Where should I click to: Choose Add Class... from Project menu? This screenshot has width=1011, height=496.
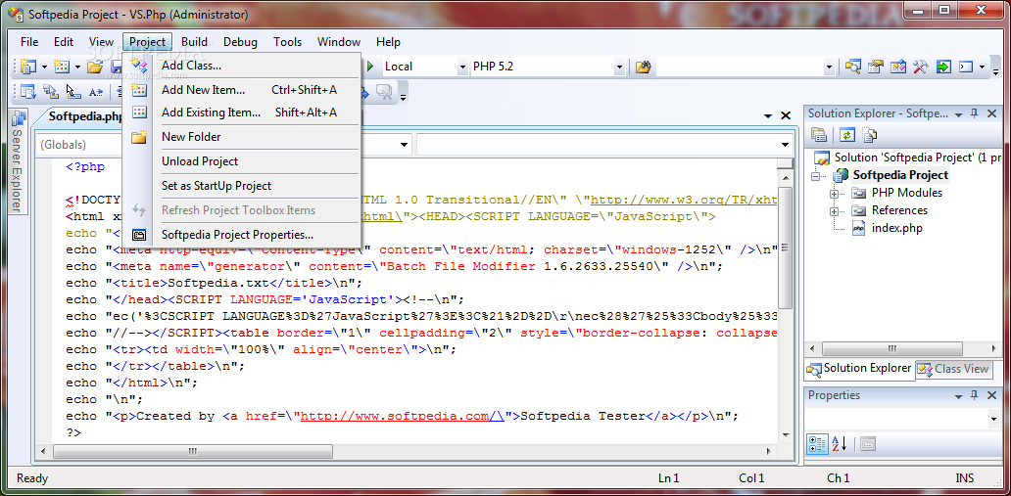241,66
